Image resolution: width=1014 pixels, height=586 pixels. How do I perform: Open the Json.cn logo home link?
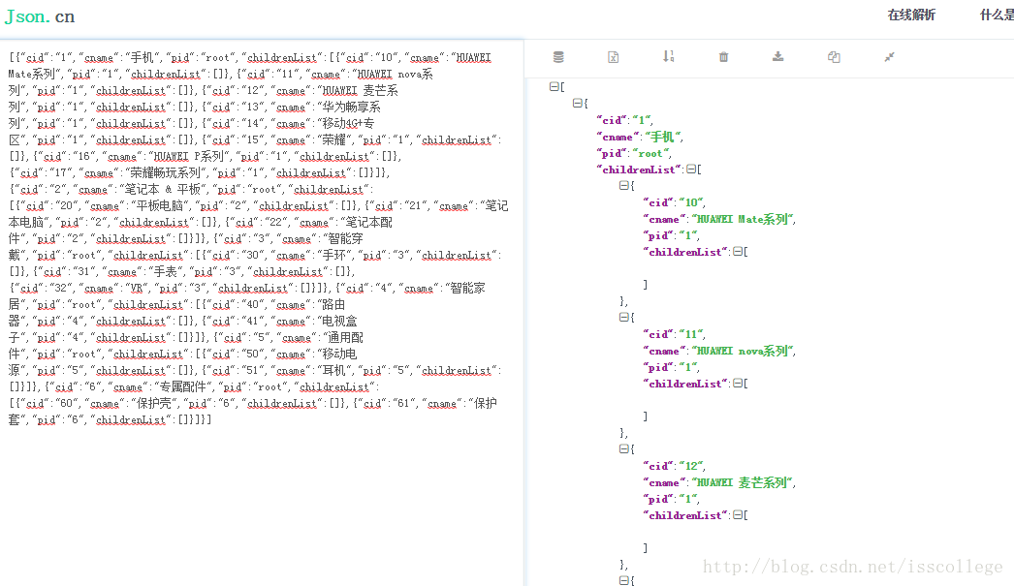40,16
